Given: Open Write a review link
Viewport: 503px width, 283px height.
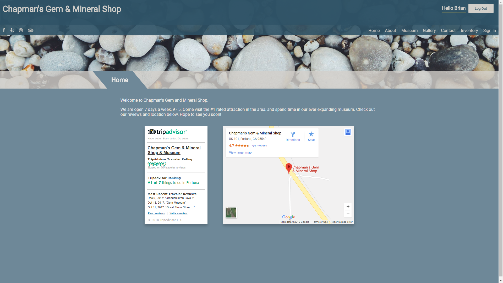Looking at the screenshot, I should click(x=178, y=213).
